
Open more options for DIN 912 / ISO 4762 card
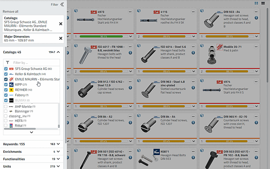point(130,82)
